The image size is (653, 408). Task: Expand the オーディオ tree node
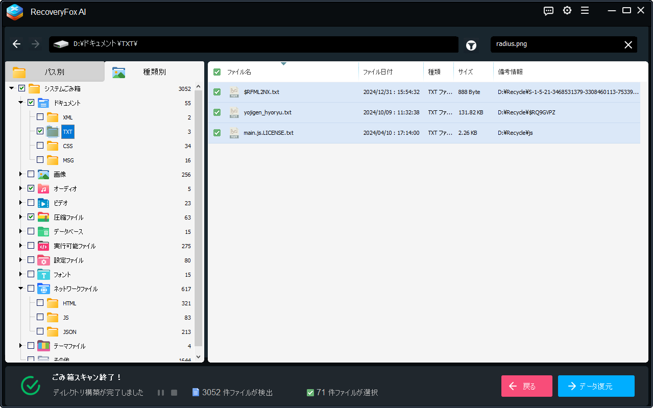(x=21, y=188)
